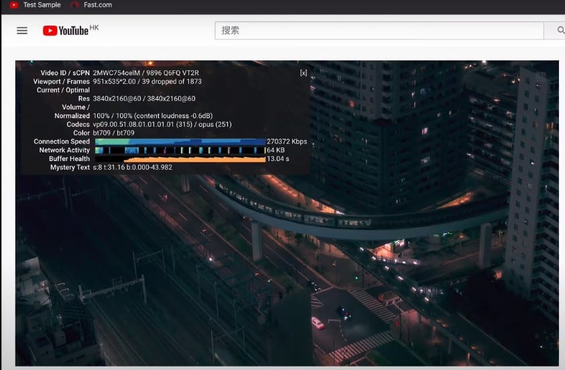Click the 'Current / Optimal' label
Image resolution: width=565 pixels, height=370 pixels.
pos(63,90)
